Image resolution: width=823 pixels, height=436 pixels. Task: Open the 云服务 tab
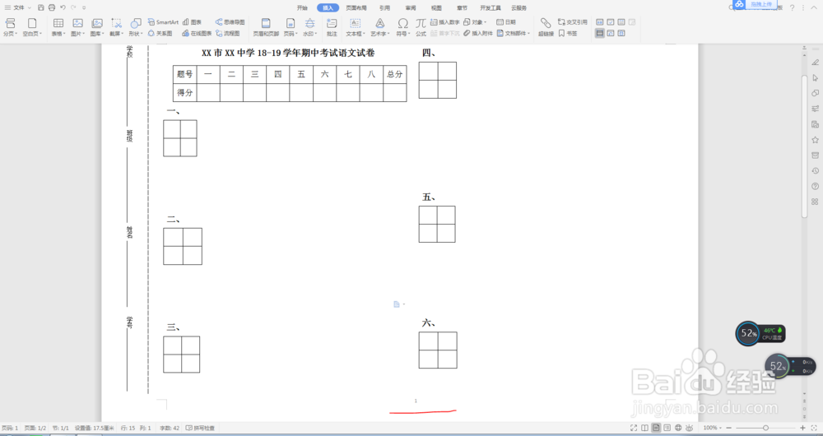(x=518, y=8)
